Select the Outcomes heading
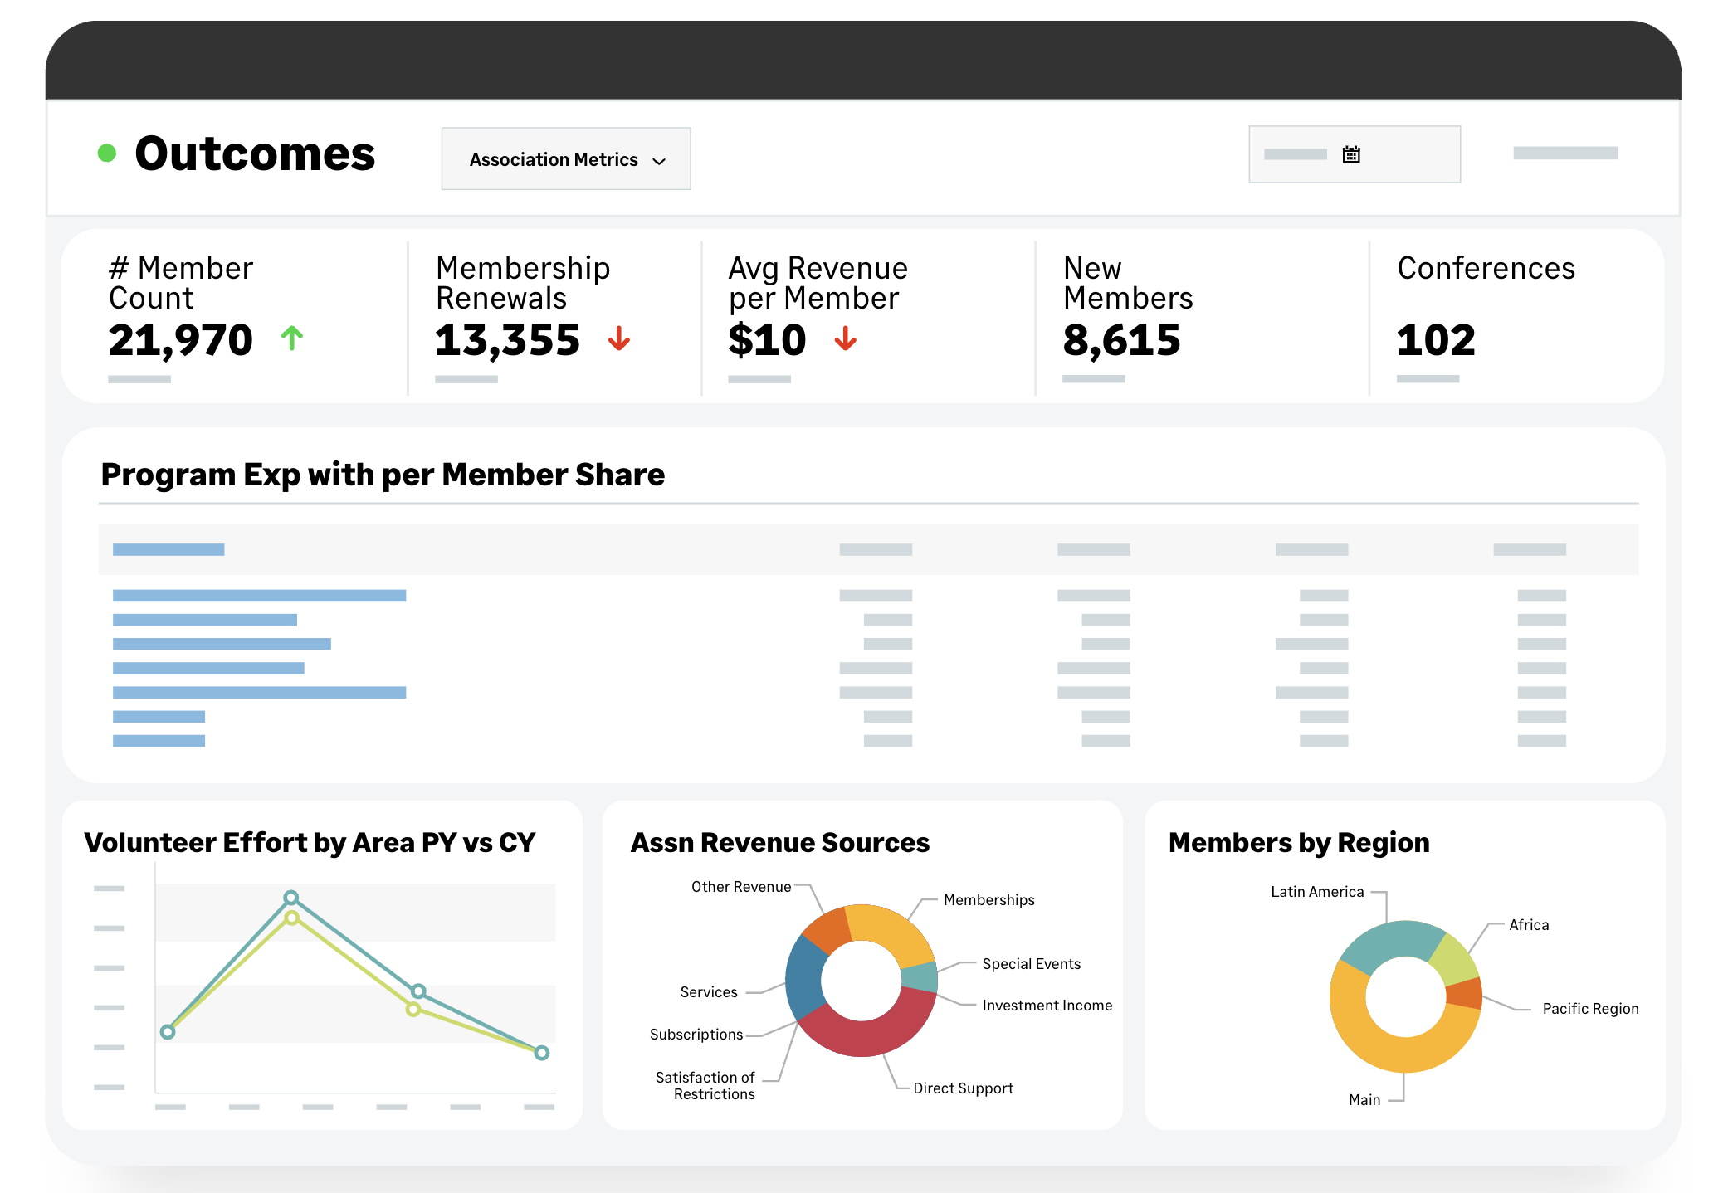Viewport: 1728px width, 1193px height. [255, 154]
